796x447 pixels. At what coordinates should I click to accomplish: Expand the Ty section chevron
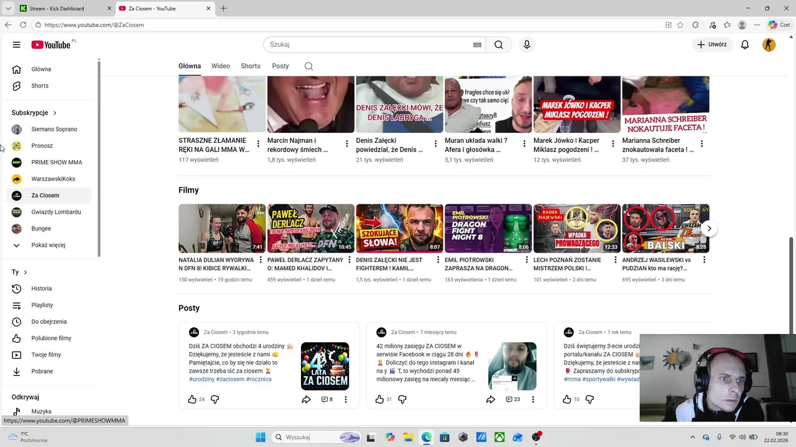25,273
